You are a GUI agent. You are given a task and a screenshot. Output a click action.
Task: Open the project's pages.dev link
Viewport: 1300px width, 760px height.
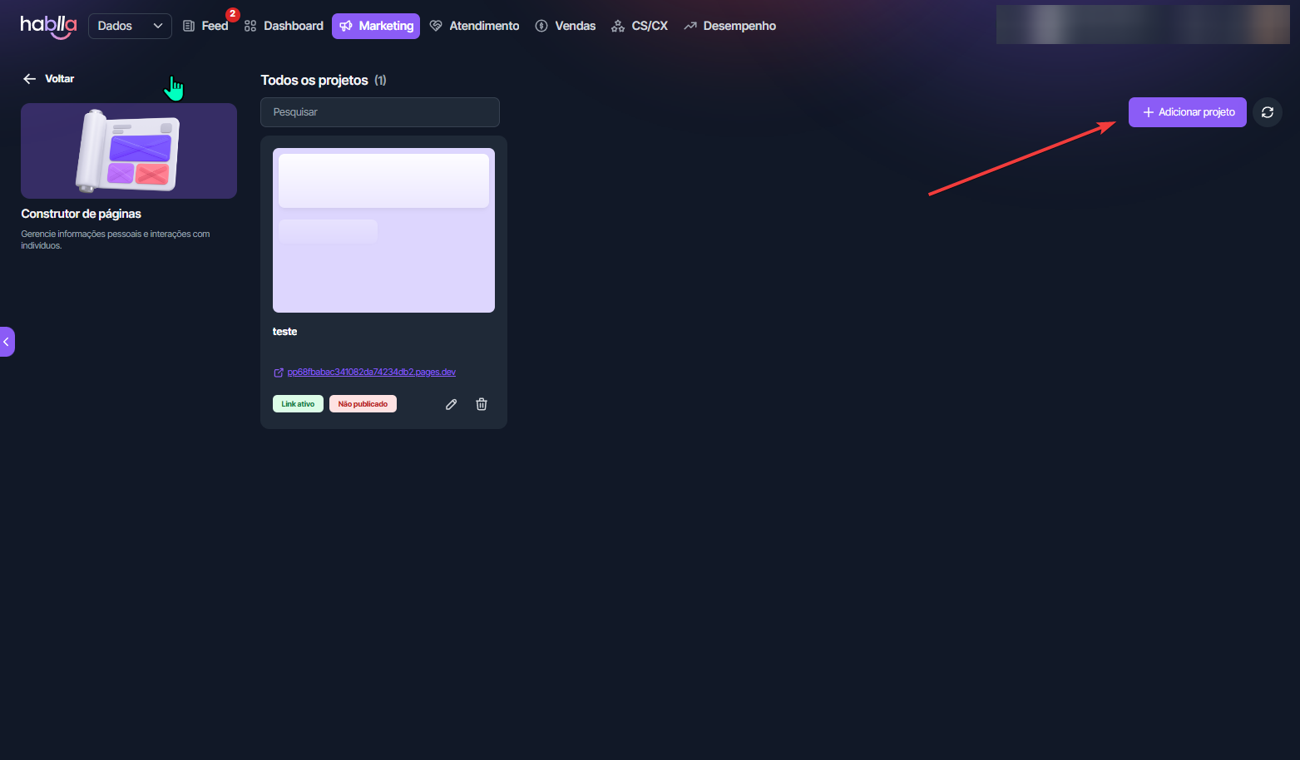pyautogui.click(x=371, y=373)
